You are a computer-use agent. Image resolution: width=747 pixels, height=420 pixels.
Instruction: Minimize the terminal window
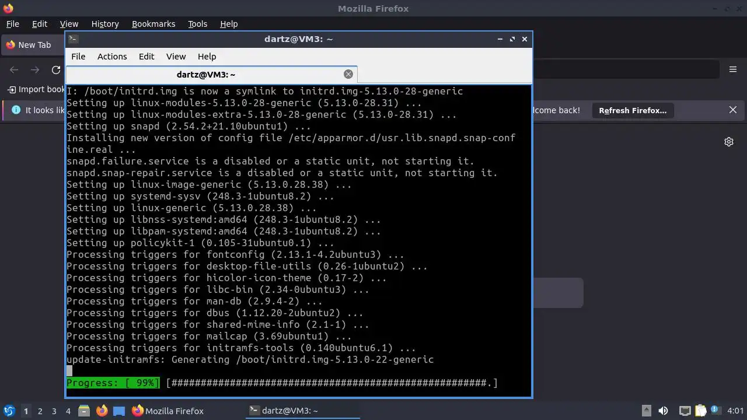[500, 39]
